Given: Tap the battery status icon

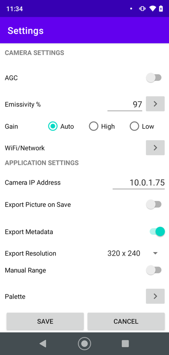Looking at the screenshot, I should [x=161, y=9].
